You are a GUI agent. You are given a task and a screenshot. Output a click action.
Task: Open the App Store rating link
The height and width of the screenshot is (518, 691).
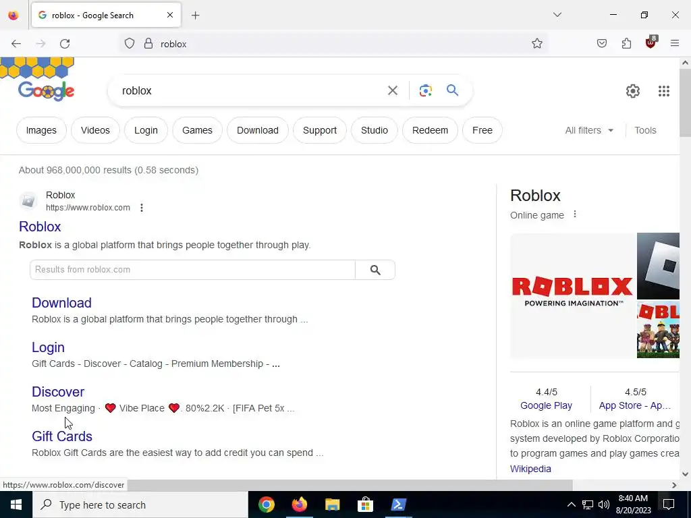click(x=634, y=405)
